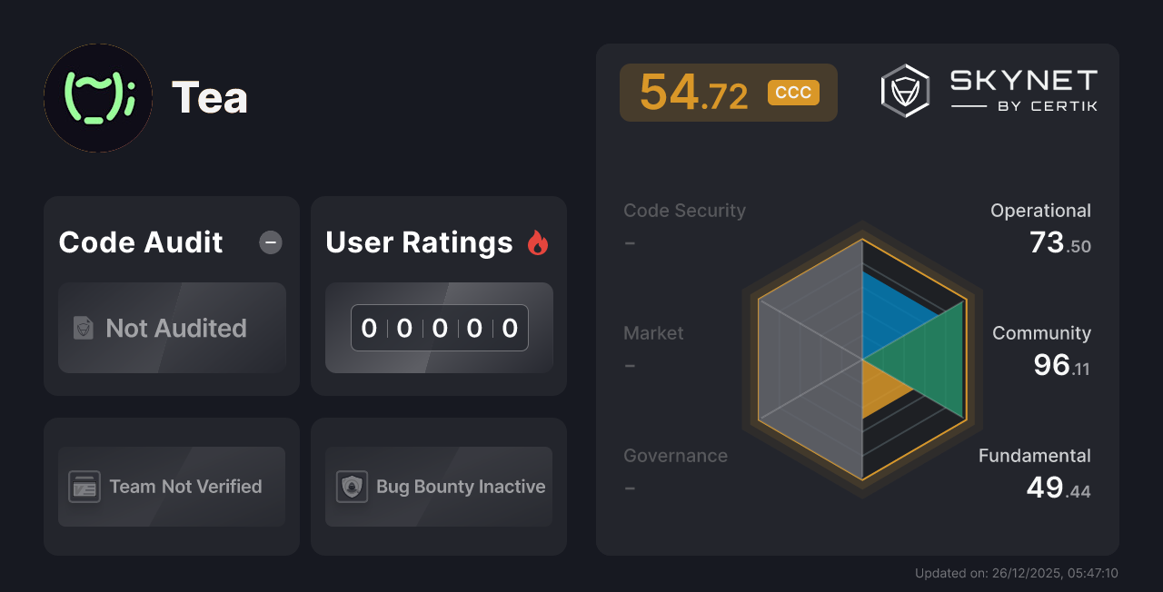Viewport: 1163px width, 592px height.
Task: Open the bug bounty shield icon
Action: (352, 487)
